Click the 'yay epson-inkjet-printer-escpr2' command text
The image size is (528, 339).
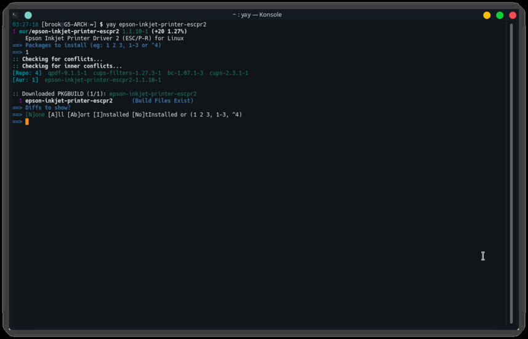(156, 25)
